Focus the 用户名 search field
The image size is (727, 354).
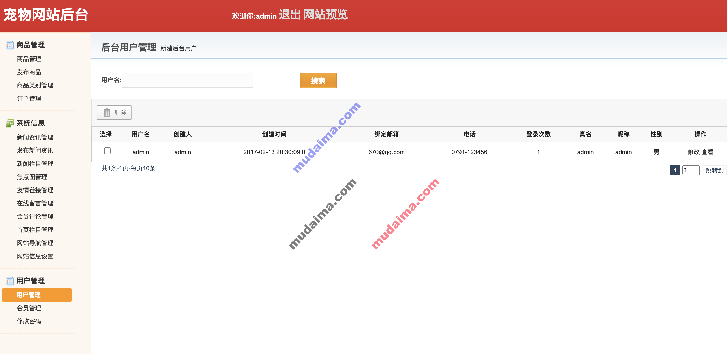187,80
